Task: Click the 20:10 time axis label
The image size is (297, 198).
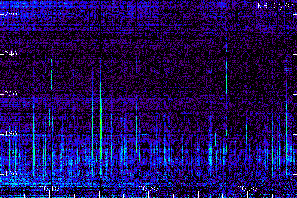Action: coord(49,188)
